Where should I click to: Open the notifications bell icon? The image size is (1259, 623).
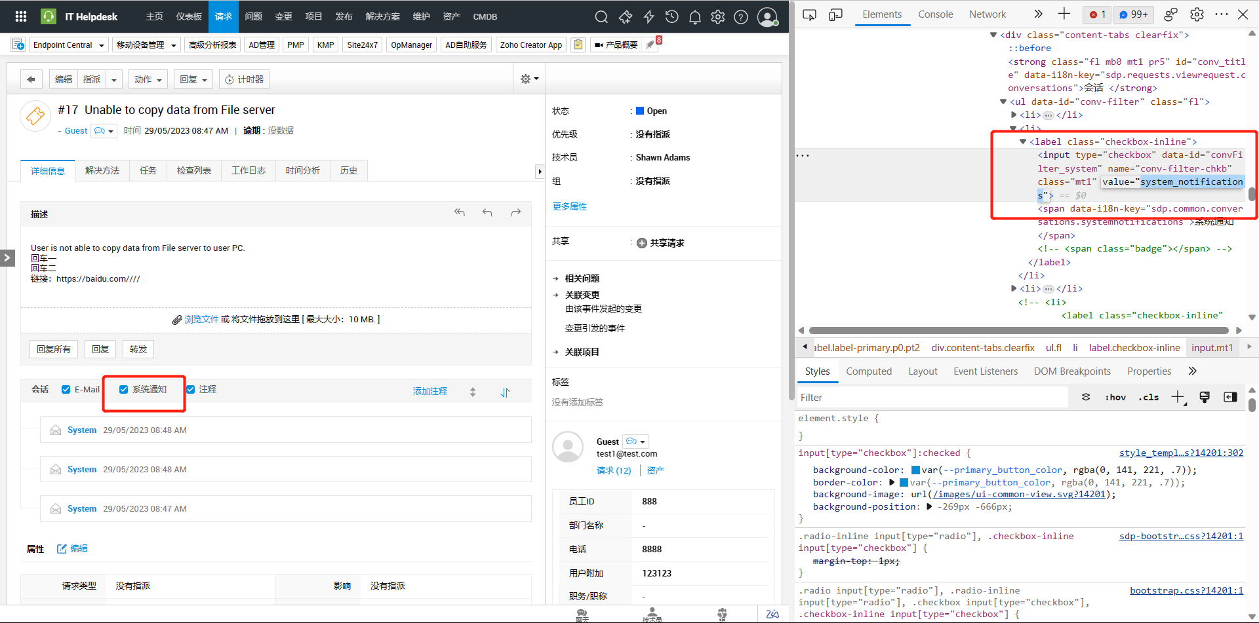(x=695, y=17)
